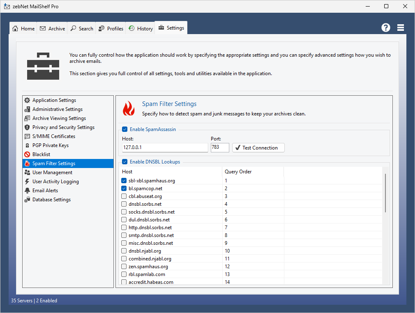
Task: Select Database Settings in the sidebar
Action: coord(51,200)
